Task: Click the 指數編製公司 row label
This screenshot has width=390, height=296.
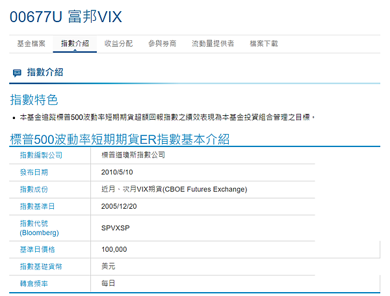Action: (41, 155)
